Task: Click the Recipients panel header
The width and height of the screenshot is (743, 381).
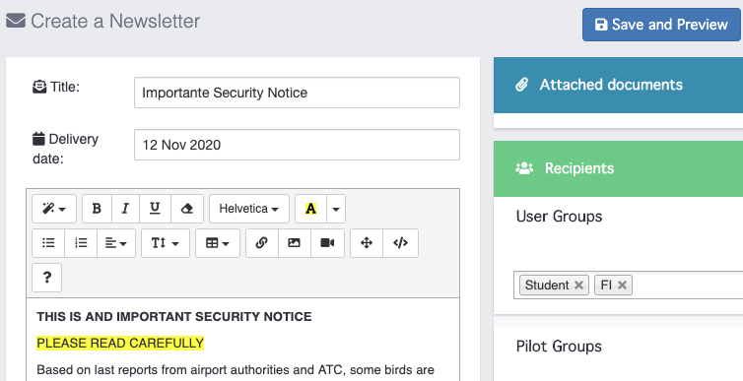Action: point(619,168)
